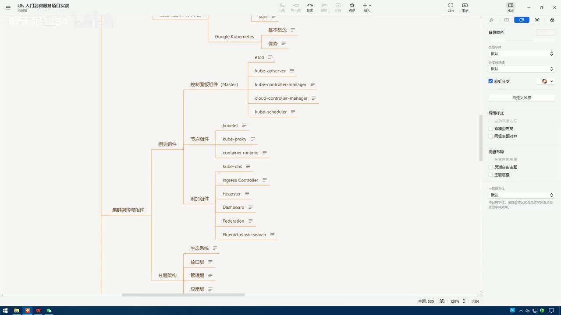561x315 pixels.
Task: Open the note icon beside 生态系统
Action: 215,248
